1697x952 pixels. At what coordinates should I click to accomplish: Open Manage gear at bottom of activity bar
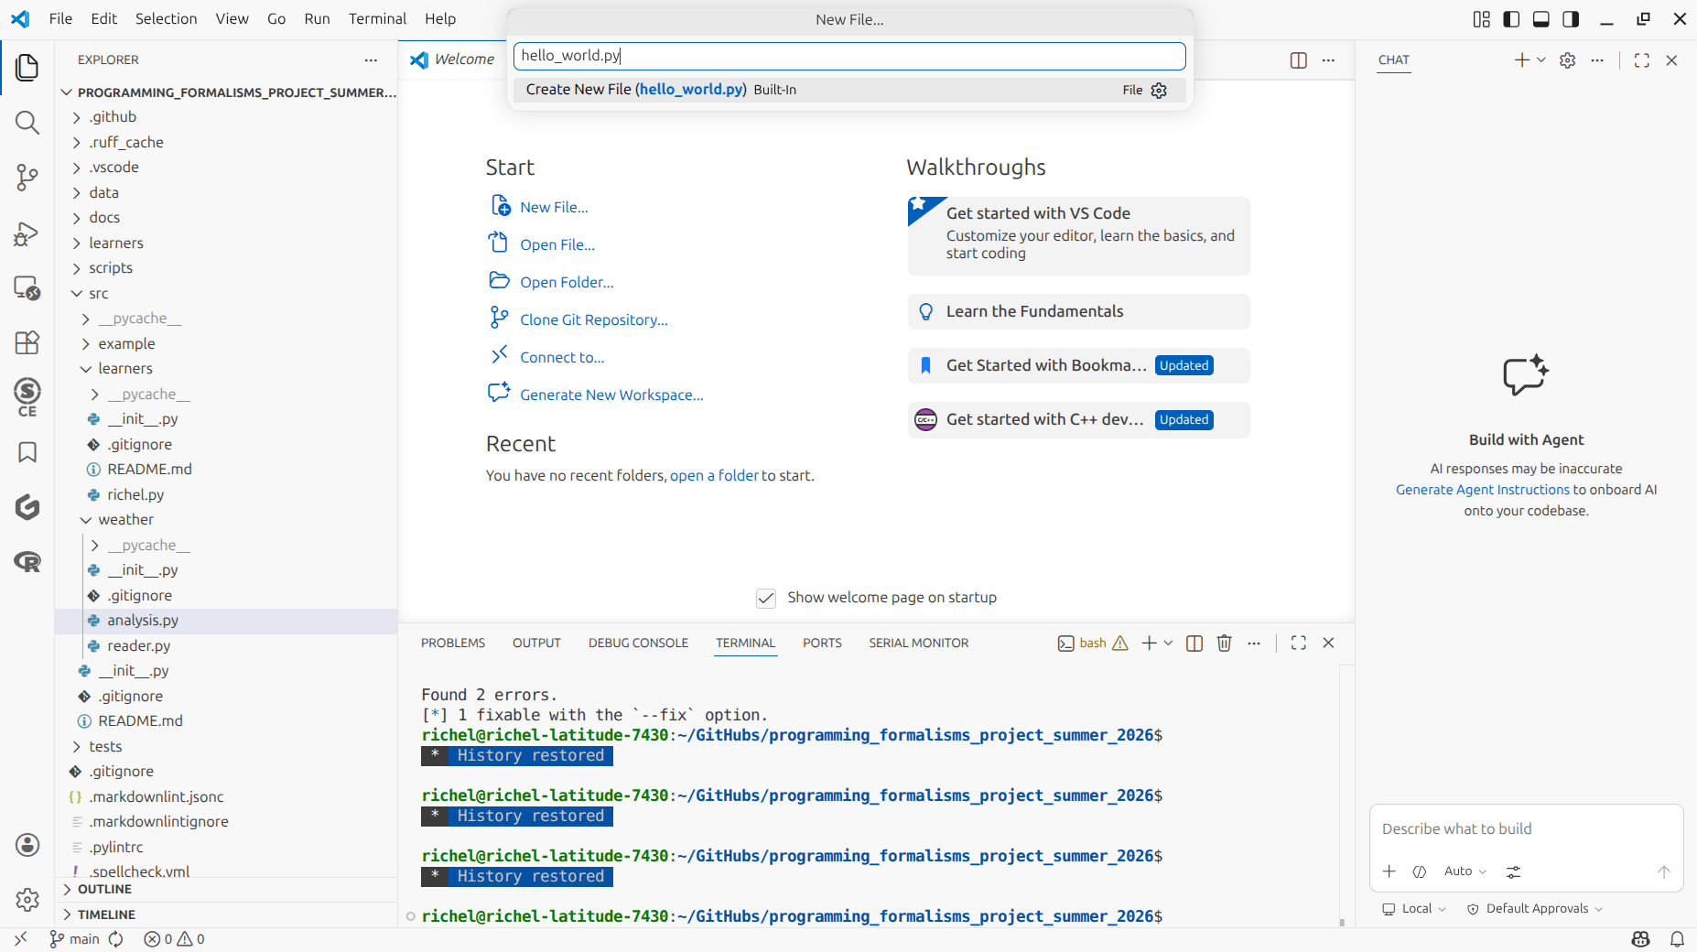tap(27, 900)
